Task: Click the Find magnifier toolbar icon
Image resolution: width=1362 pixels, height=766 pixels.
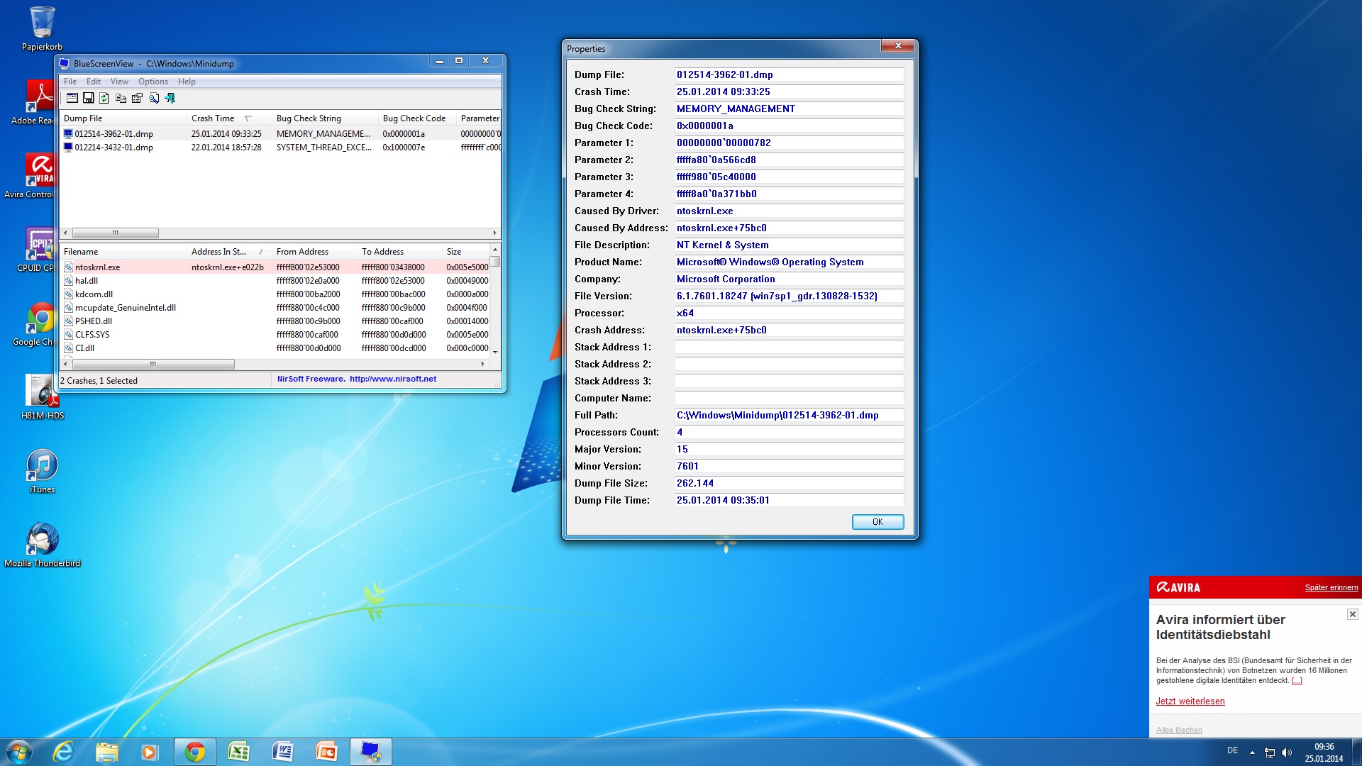Action: point(154,98)
